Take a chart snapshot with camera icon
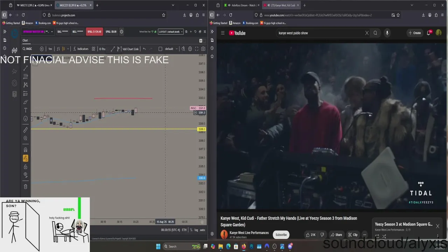Viewport: 448px width, 252px height. pyautogui.click(x=203, y=49)
